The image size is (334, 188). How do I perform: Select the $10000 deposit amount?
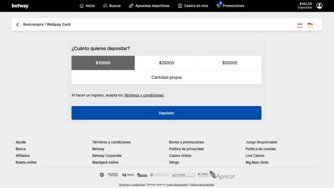pos(103,63)
